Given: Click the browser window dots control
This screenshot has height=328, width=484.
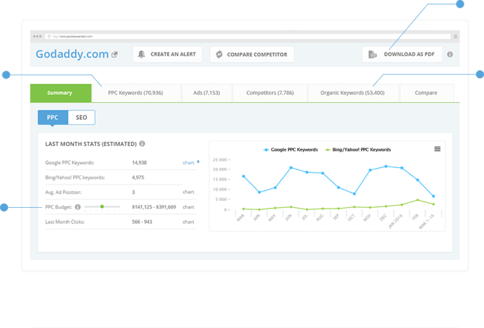Looking at the screenshot, I should coord(37,37).
